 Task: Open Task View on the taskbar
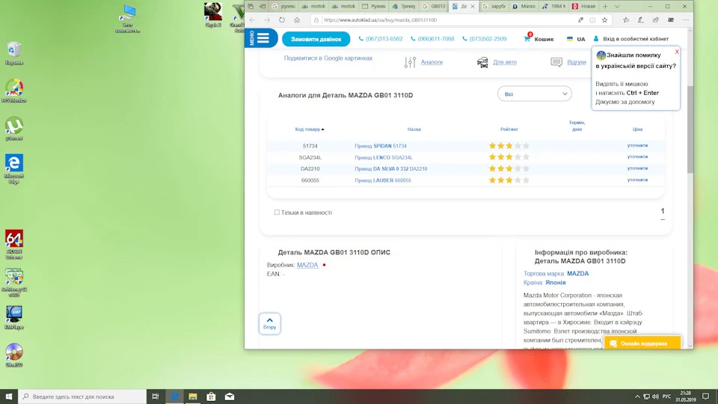click(156, 397)
